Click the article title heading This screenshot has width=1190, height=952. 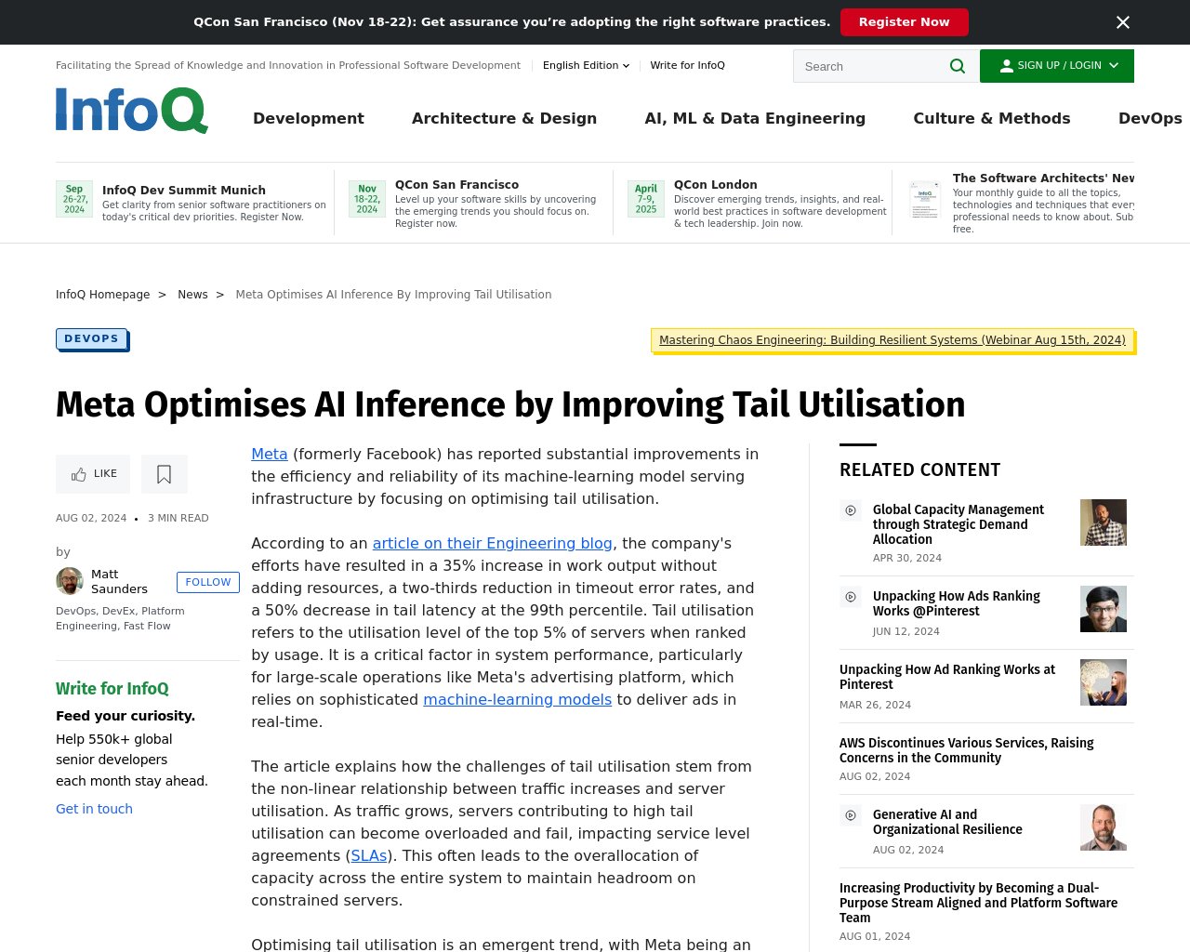510,404
